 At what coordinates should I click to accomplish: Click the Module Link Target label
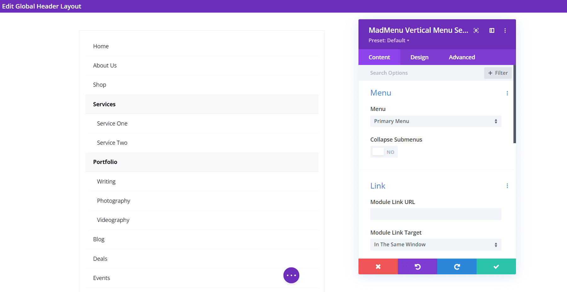(396, 233)
